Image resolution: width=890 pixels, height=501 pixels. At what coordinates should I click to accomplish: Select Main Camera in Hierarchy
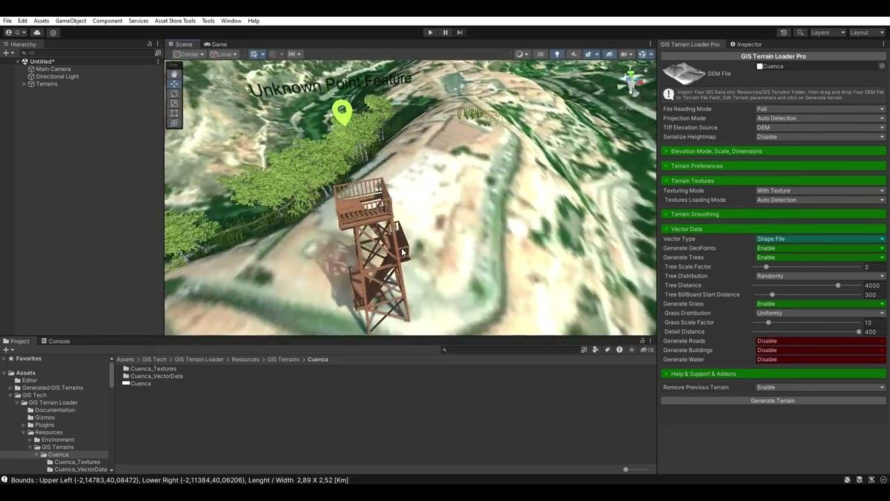click(53, 69)
